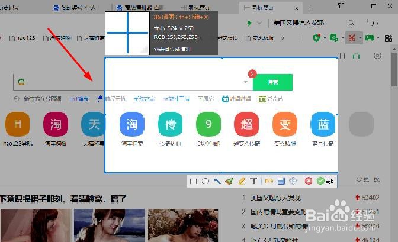Click the gear-like settings icon near scrollbar

pos(377,56)
